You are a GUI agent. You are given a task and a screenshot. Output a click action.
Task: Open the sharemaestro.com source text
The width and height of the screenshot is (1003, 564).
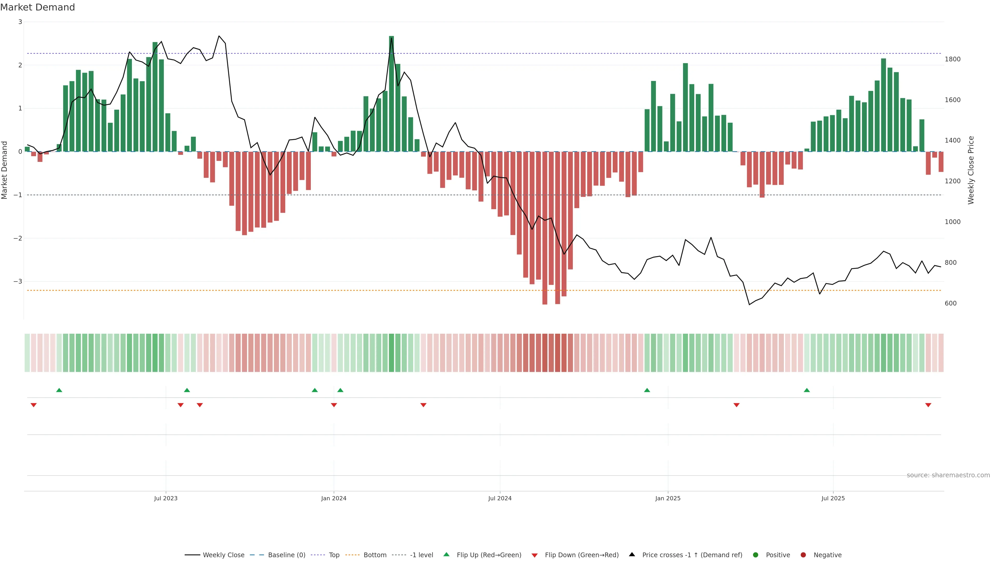point(948,475)
